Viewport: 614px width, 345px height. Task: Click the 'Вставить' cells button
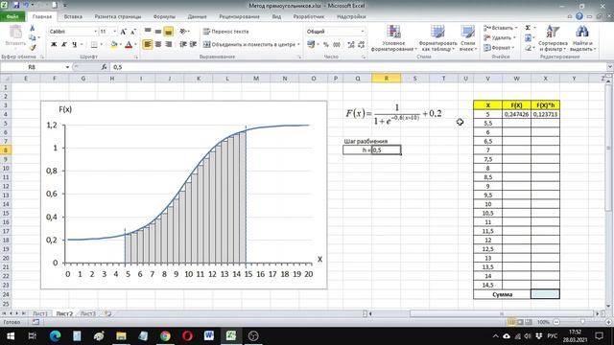point(501,28)
